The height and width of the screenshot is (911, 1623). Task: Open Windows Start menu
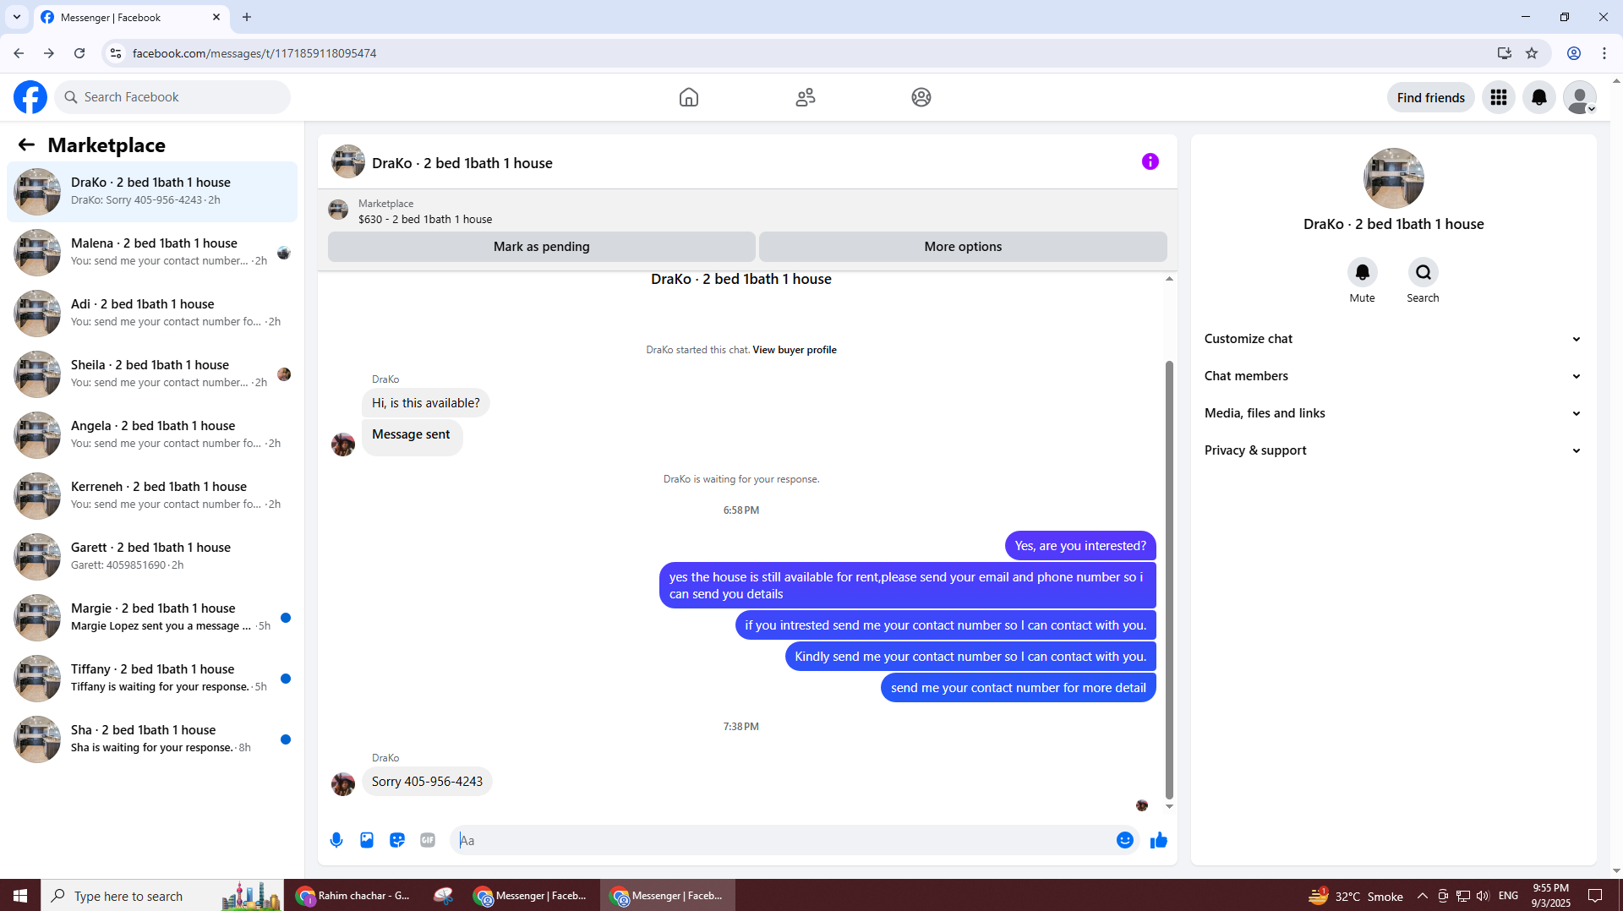(20, 896)
